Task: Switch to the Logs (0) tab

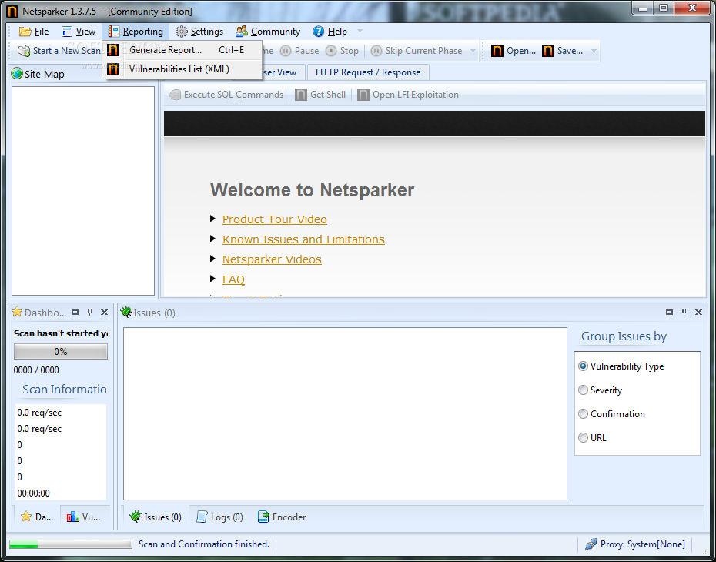Action: click(x=219, y=517)
